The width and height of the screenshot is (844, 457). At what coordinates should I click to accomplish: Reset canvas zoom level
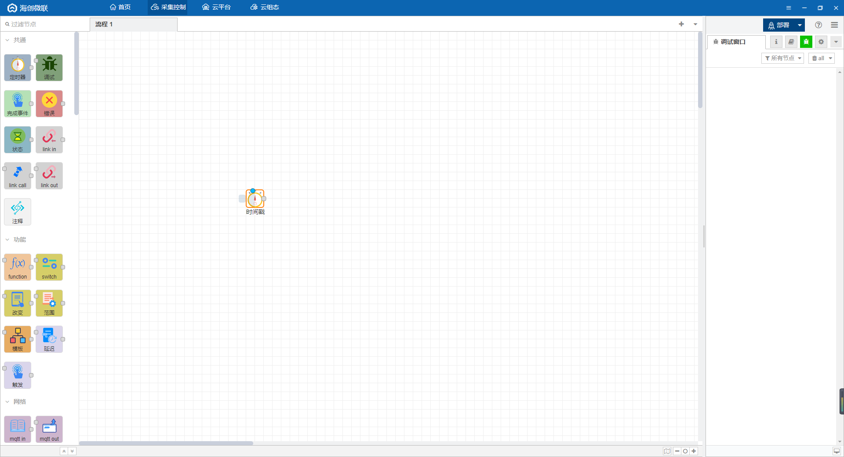point(685,451)
